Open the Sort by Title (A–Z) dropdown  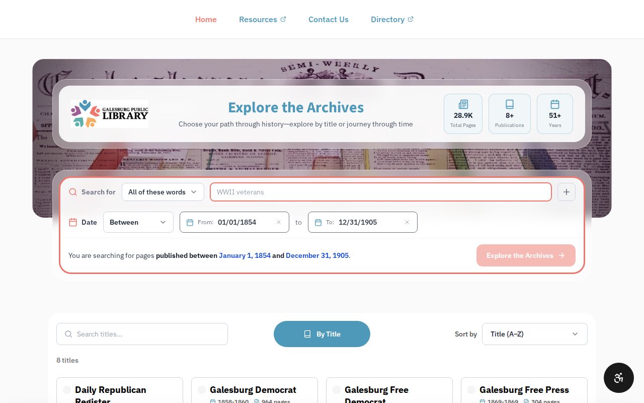(535, 334)
